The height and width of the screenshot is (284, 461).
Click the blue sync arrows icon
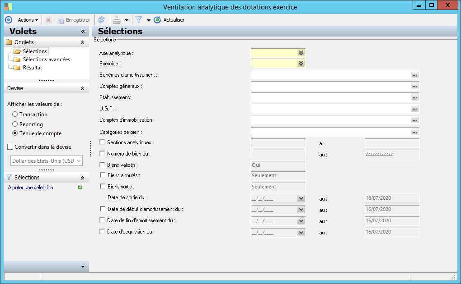pyautogui.click(x=101, y=20)
